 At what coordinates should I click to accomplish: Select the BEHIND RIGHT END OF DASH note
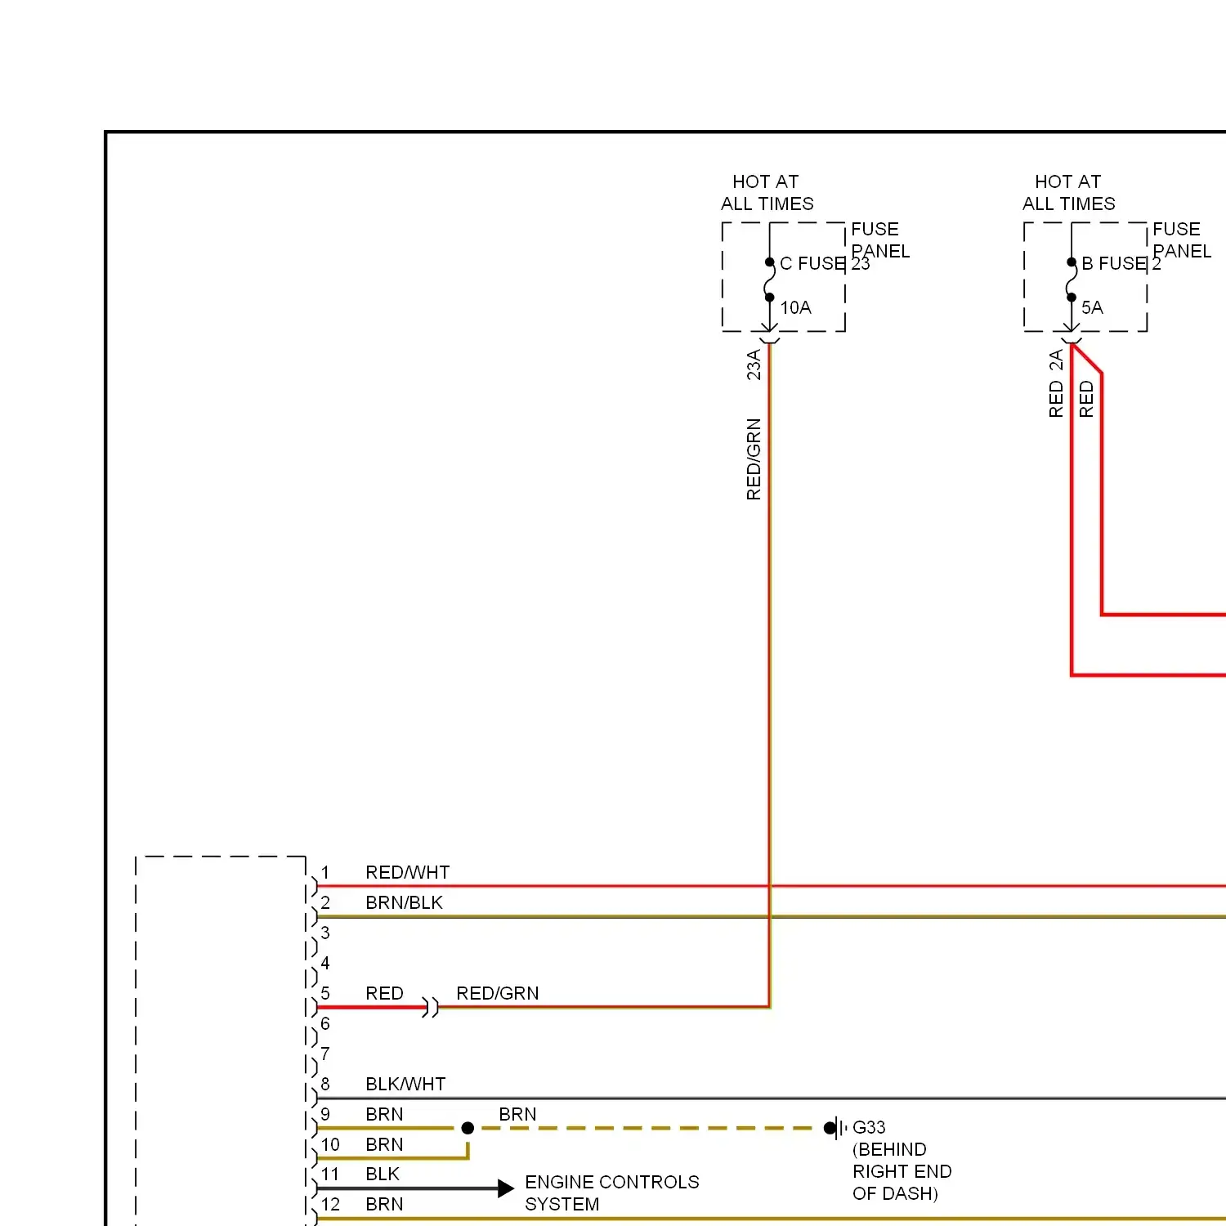902,1171
